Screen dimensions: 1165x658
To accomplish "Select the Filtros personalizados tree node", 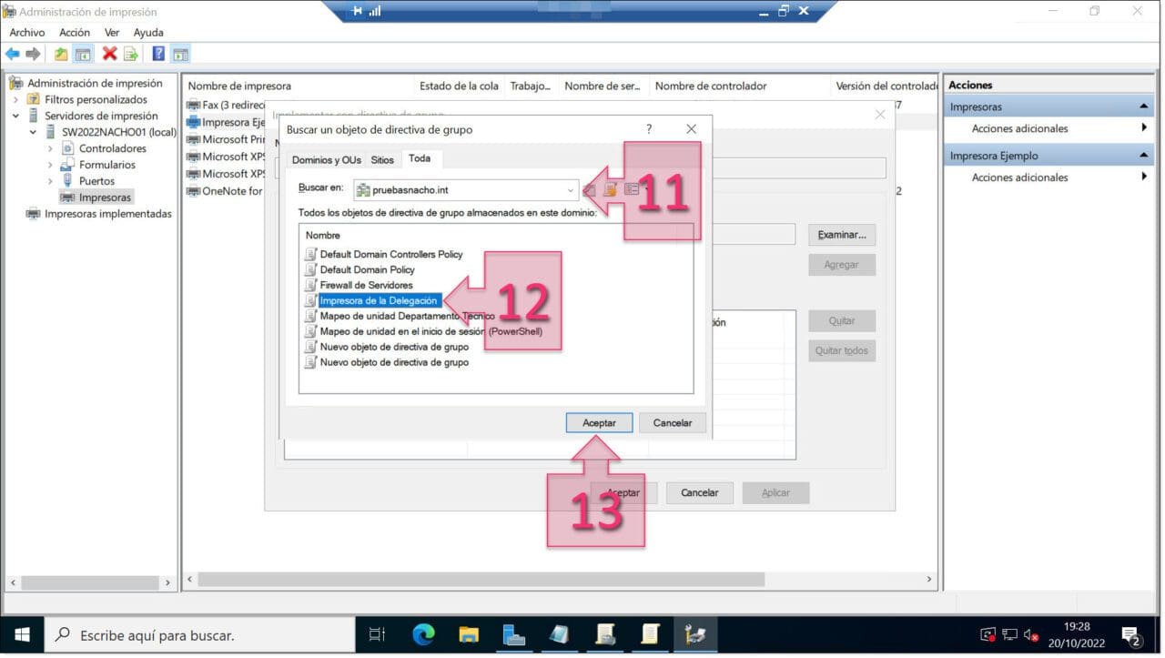I will point(96,99).
